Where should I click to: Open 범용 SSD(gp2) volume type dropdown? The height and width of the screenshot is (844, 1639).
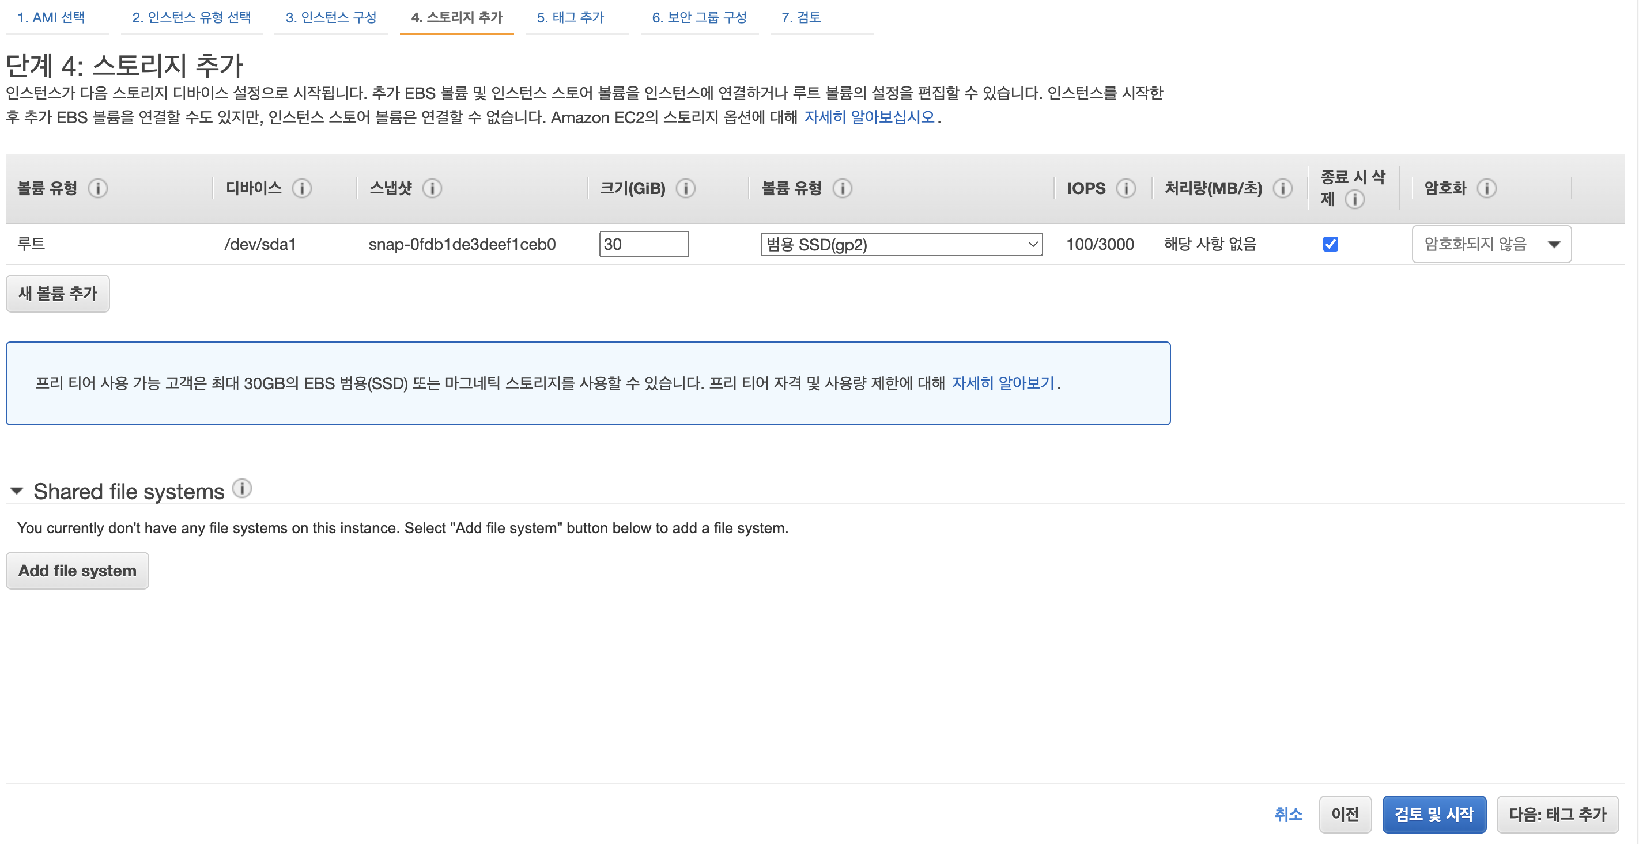pos(901,244)
